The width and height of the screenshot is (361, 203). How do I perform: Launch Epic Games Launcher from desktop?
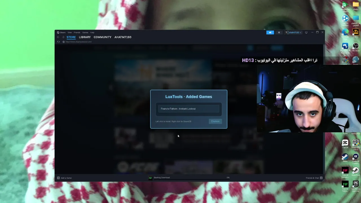click(356, 186)
